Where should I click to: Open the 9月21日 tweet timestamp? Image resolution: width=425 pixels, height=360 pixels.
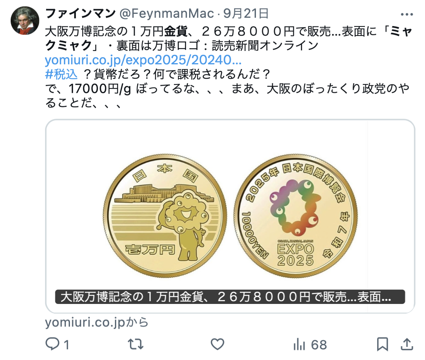246,13
